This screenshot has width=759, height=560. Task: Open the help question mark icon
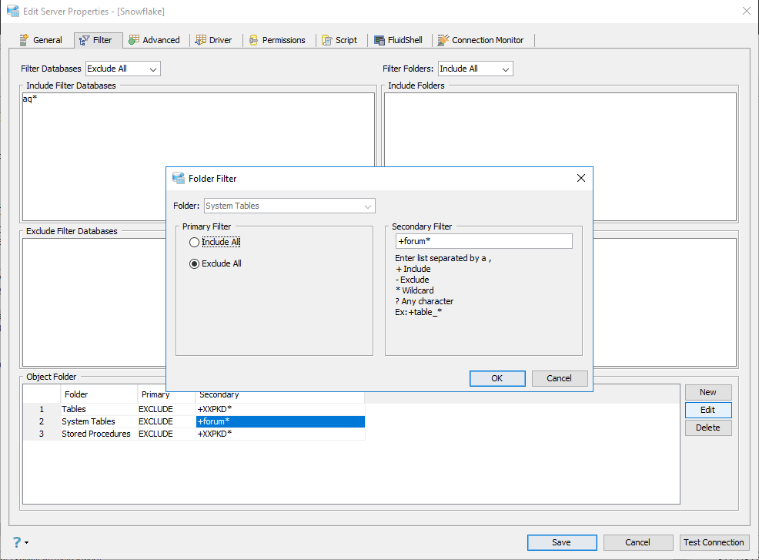(x=17, y=542)
